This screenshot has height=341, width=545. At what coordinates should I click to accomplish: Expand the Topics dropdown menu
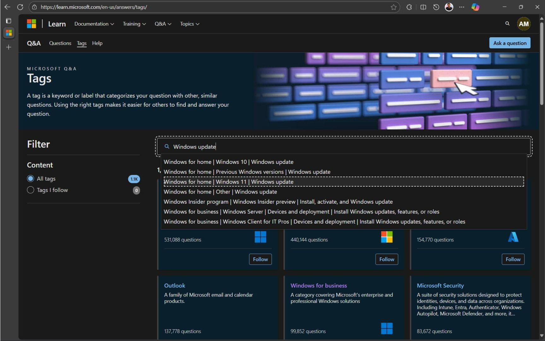[190, 24]
